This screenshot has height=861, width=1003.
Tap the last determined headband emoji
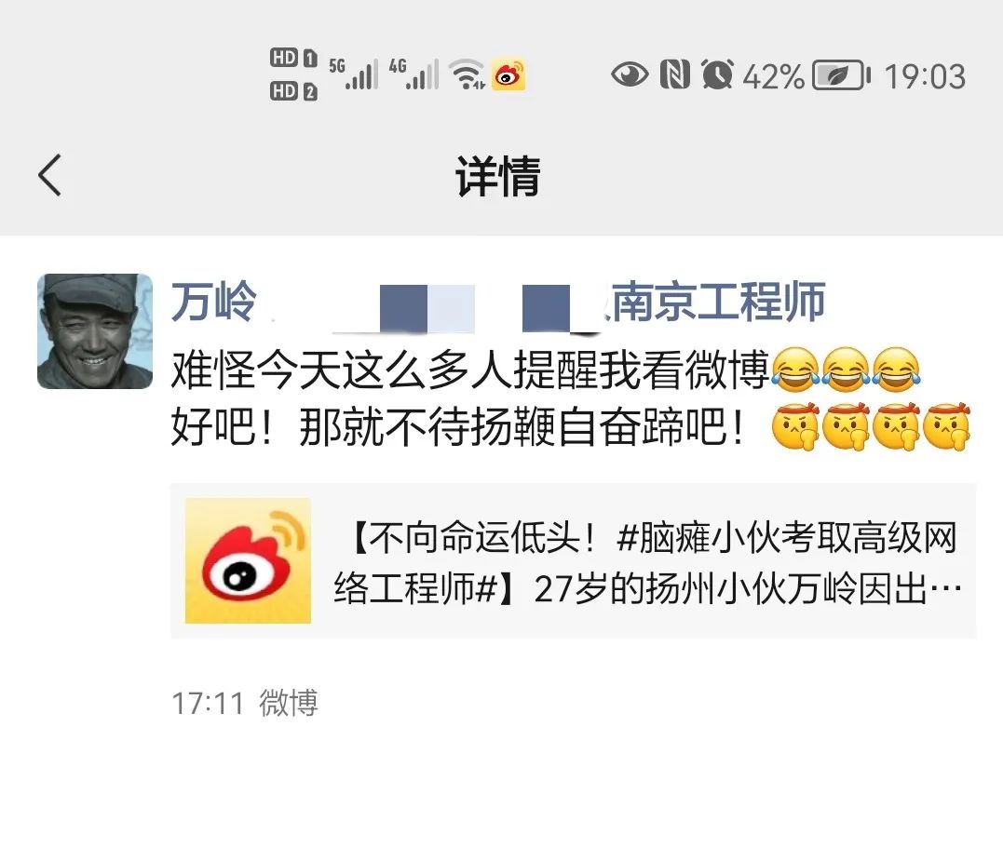click(948, 426)
